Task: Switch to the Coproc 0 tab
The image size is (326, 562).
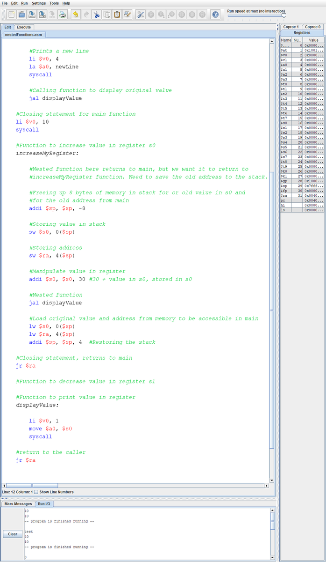Action: [313, 27]
